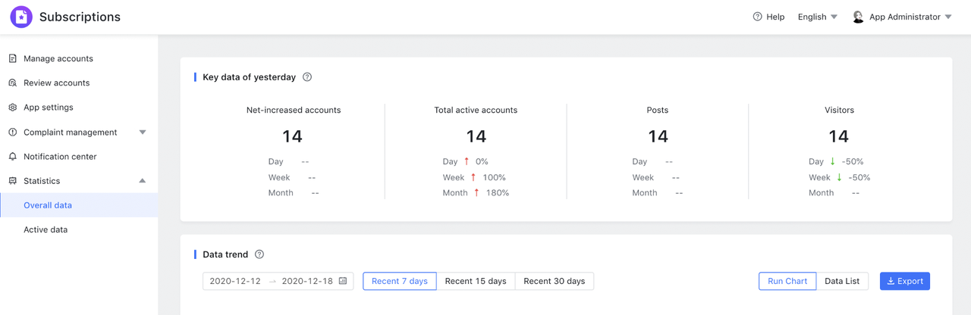
Task: Switch to Recent 15 days range
Action: [476, 281]
